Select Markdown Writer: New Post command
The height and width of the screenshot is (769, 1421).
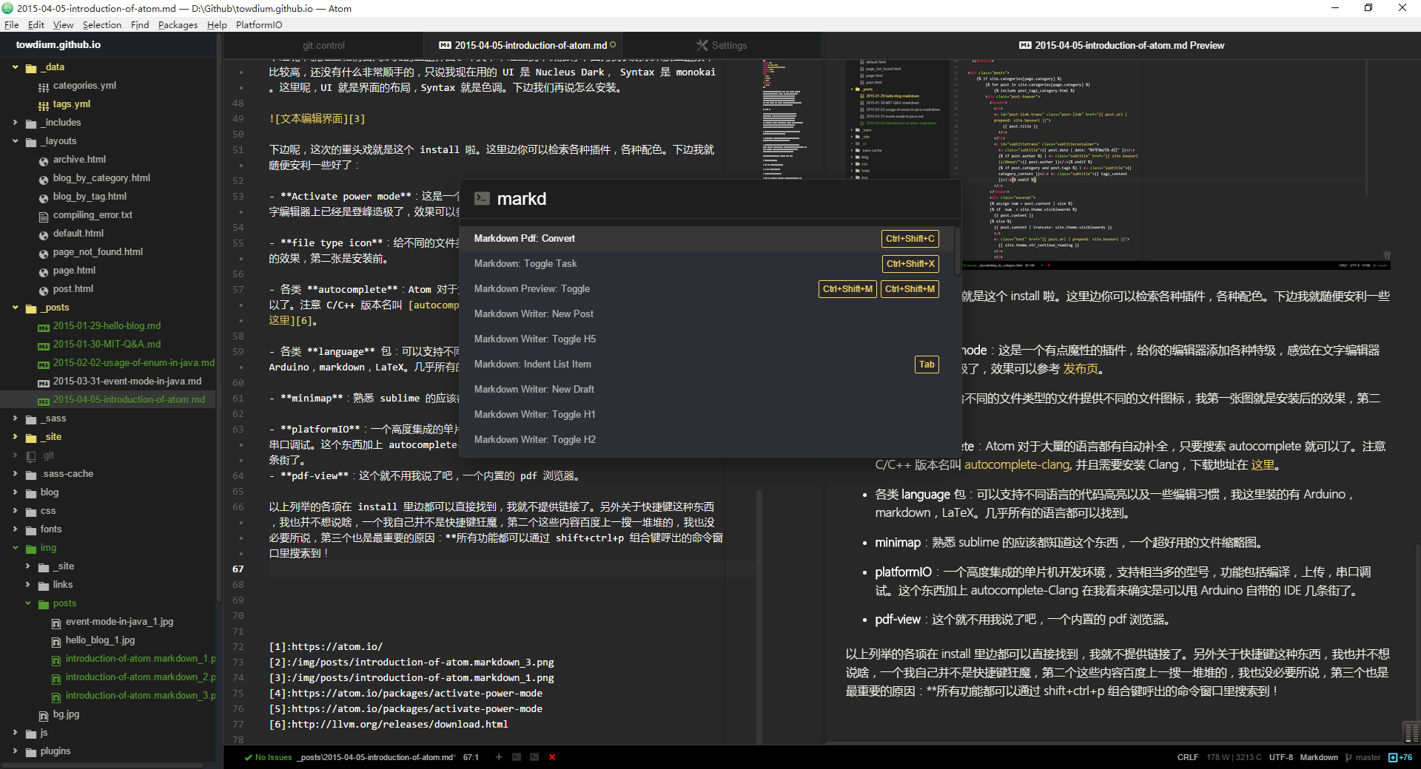707,314
